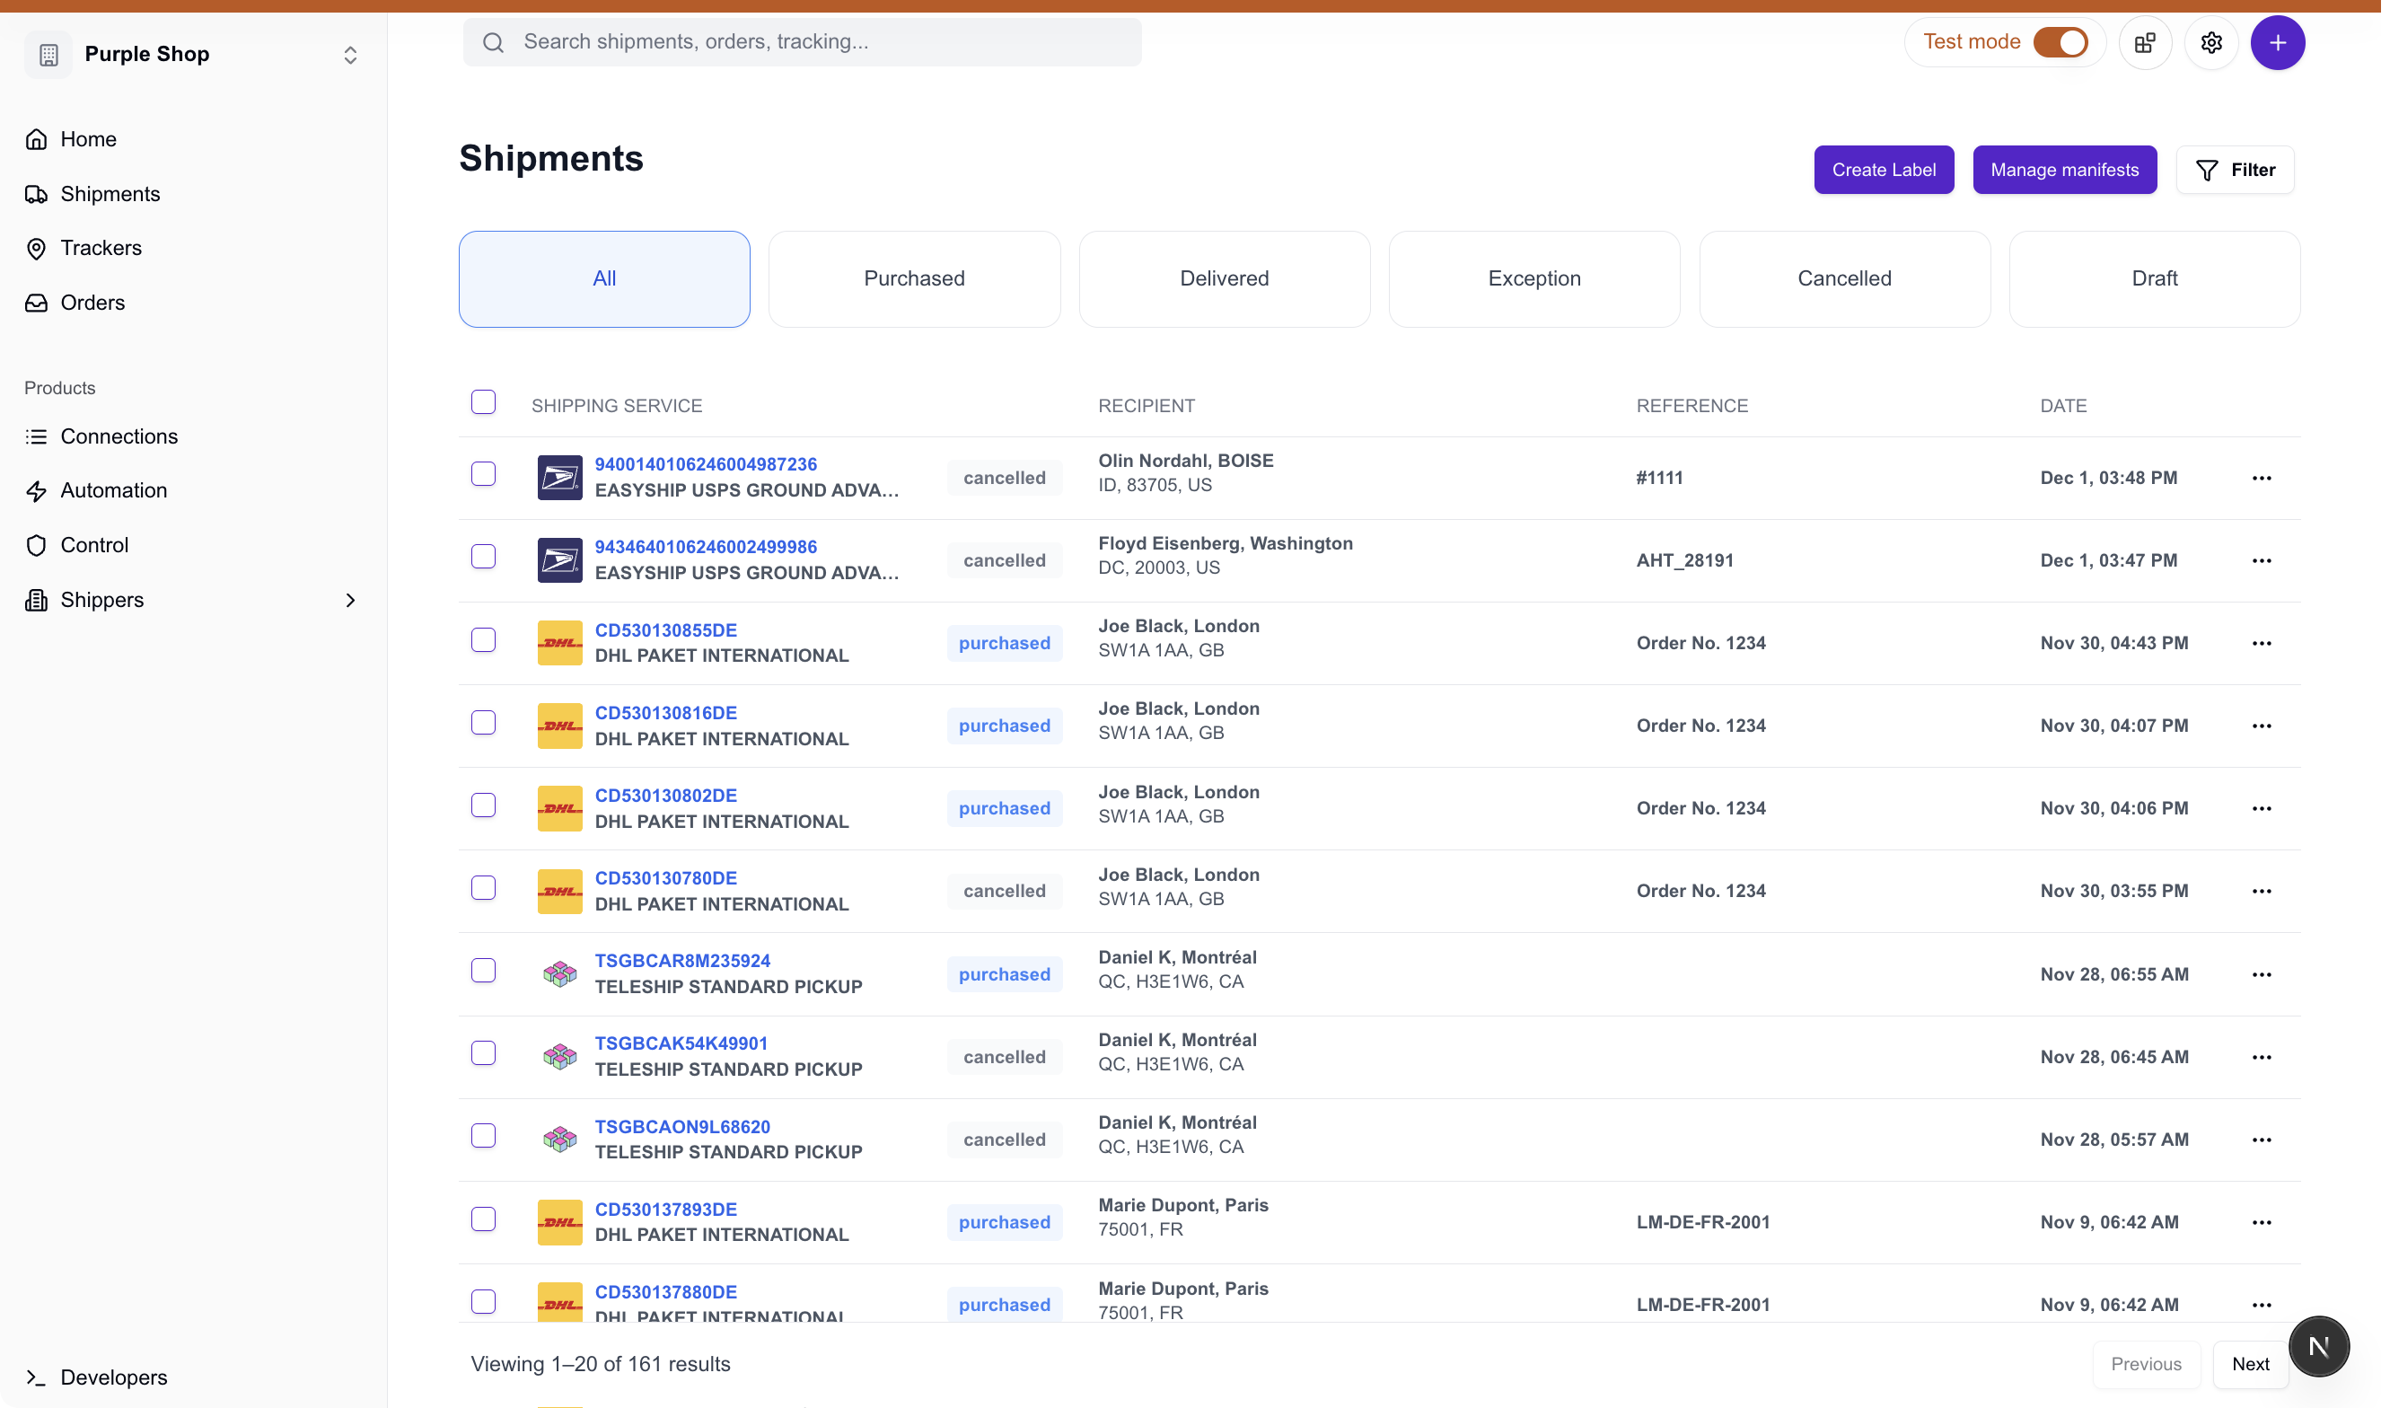This screenshot has height=1408, width=2390.
Task: Click the Create Label button
Action: coord(1884,170)
